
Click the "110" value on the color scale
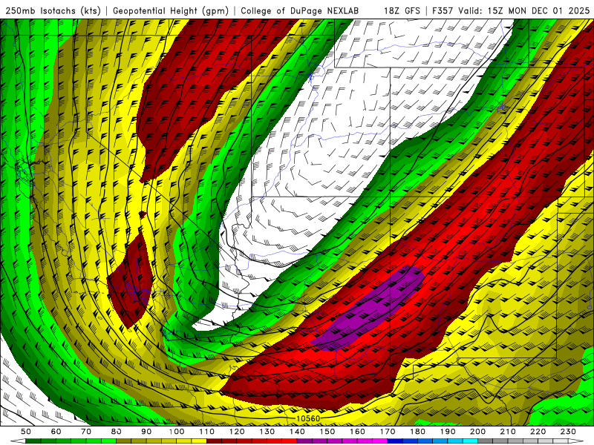click(207, 432)
